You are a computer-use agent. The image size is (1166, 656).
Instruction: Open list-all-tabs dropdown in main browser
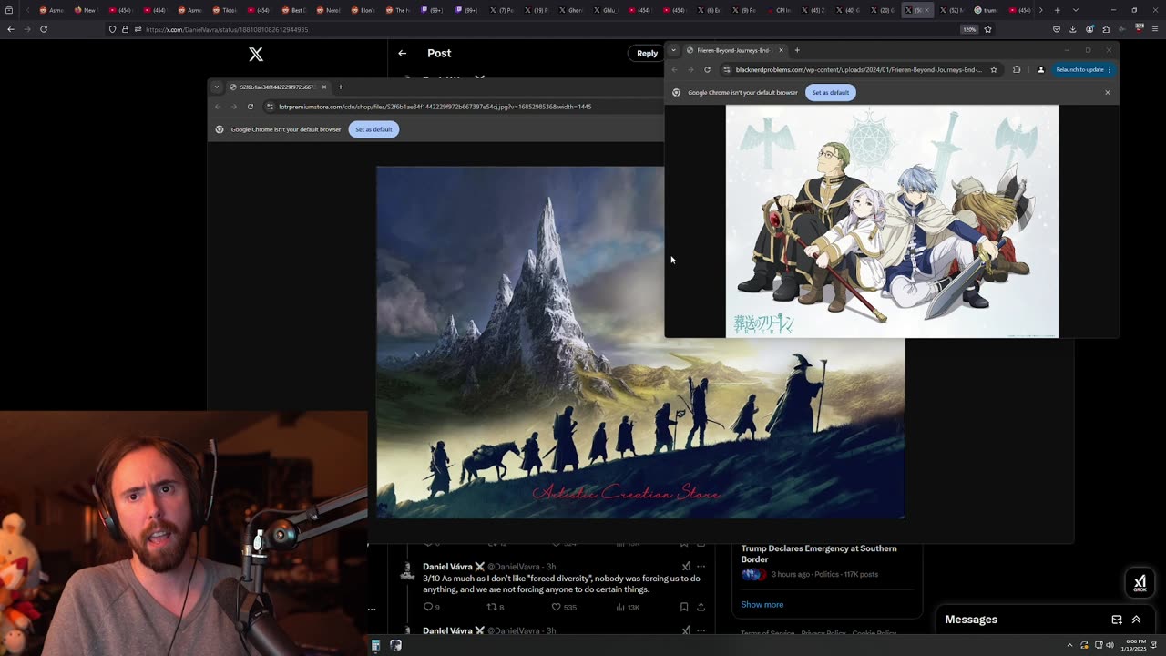pos(1074,10)
